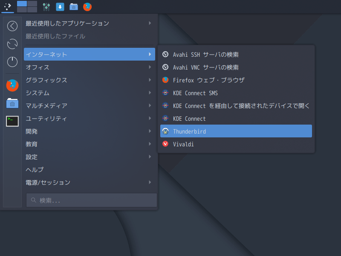Click the 最近使用したファイル entry
Viewport: 341px width, 256px height.
(90, 36)
